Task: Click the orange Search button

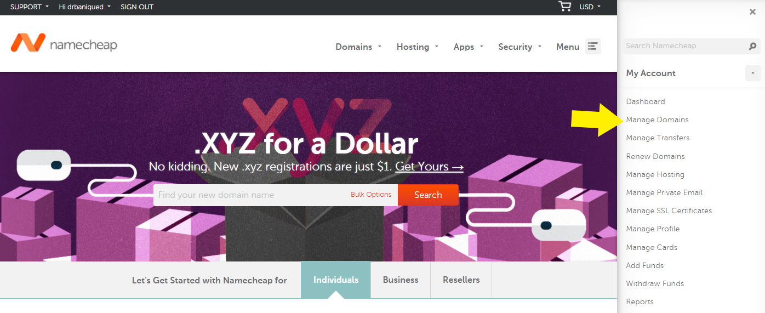Action: click(x=428, y=195)
